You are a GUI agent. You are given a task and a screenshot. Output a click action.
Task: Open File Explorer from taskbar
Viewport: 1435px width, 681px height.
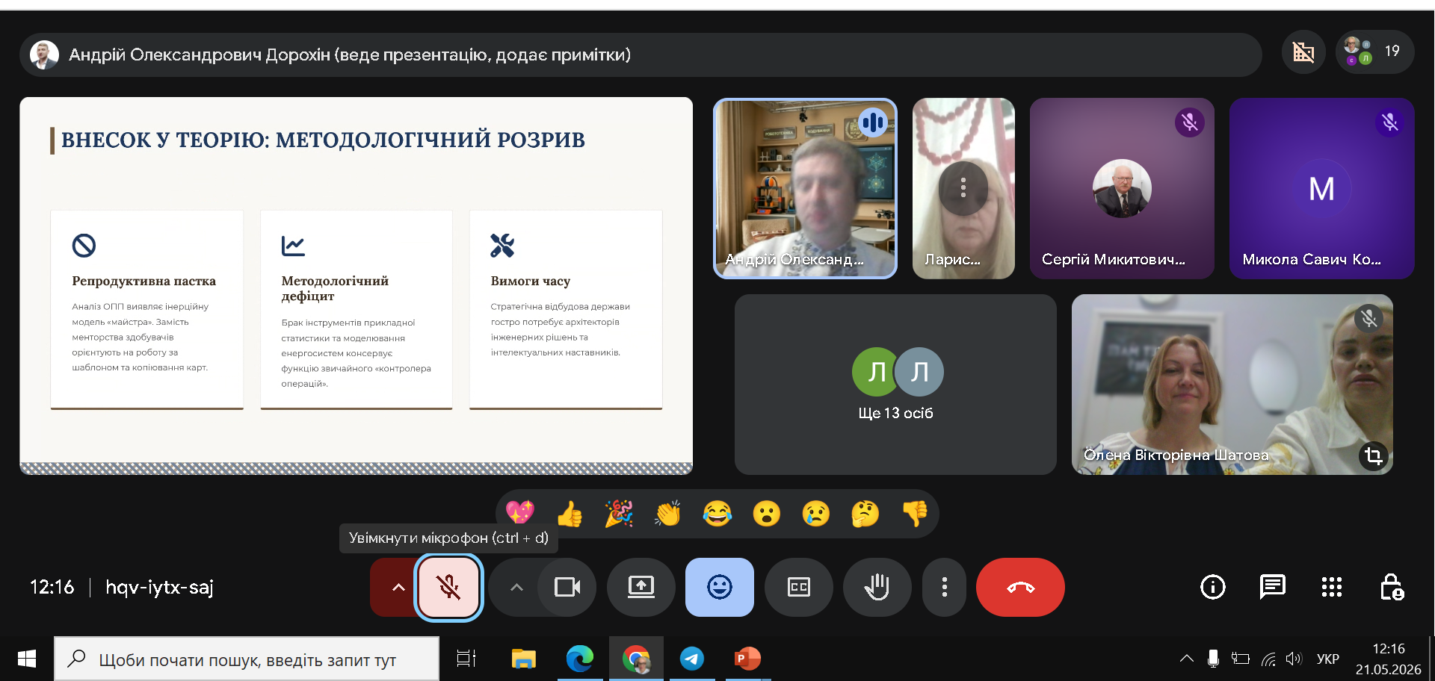tap(523, 659)
